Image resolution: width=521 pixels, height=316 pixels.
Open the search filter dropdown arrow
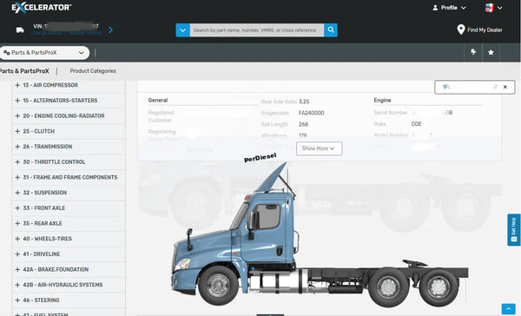182,30
